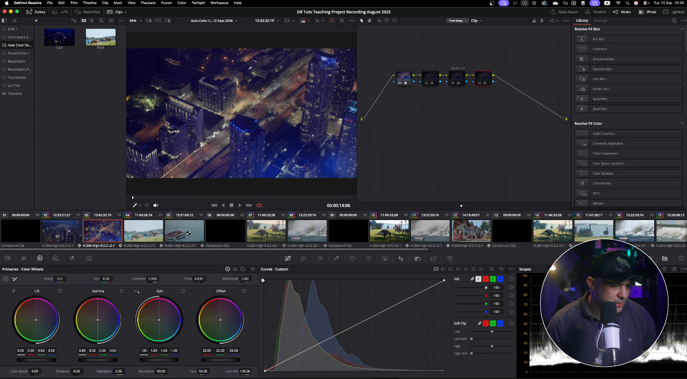
Task: Select the Lift black point picker
Action: [x=14, y=291]
